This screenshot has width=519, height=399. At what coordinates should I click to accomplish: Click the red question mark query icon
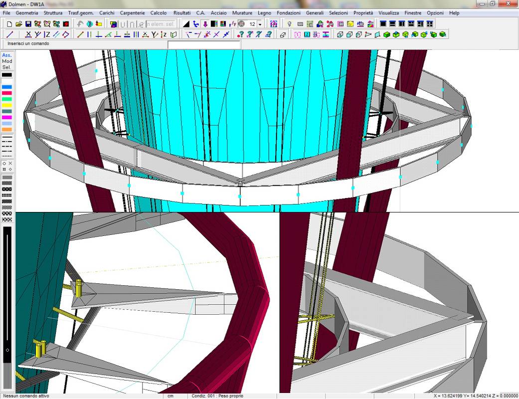pos(241,34)
